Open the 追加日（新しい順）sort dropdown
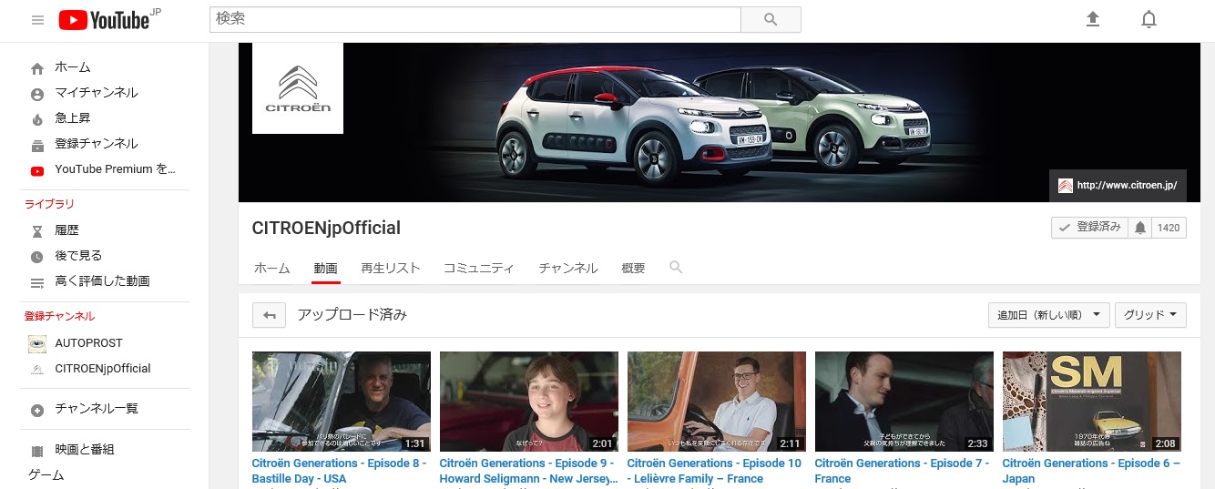 click(x=1048, y=315)
